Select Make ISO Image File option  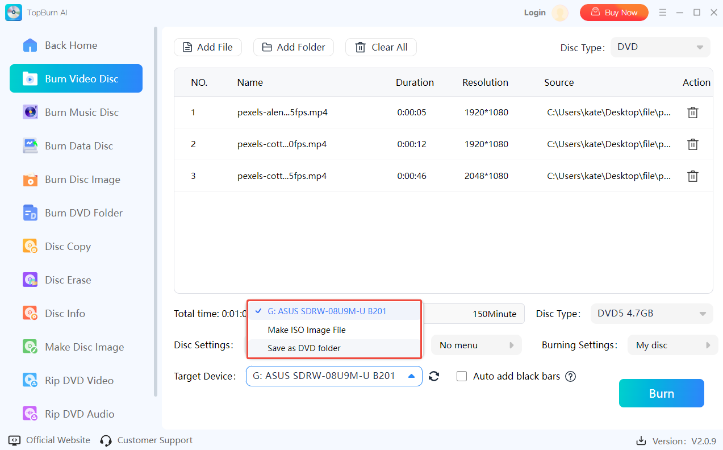tap(307, 330)
